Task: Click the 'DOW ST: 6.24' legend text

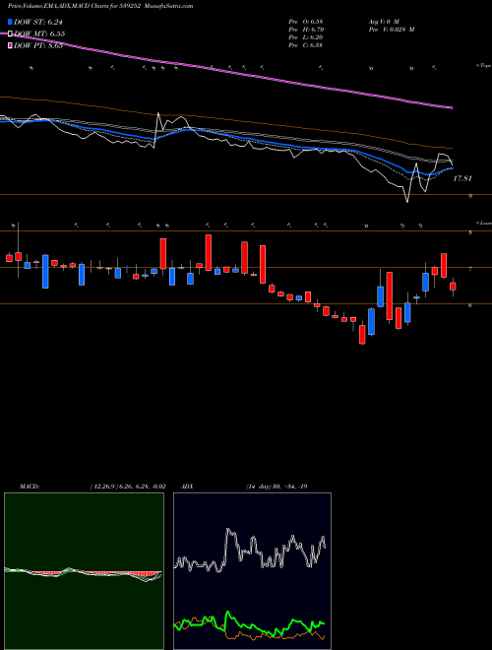Action: click(x=38, y=22)
